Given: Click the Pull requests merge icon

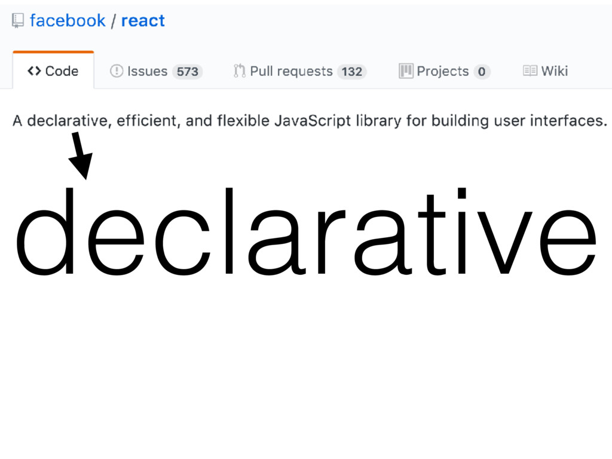Looking at the screenshot, I should click(239, 71).
